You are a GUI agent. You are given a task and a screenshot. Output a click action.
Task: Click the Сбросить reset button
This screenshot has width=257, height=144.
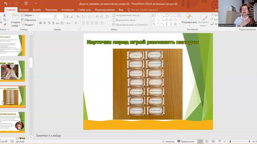coord(29,20)
